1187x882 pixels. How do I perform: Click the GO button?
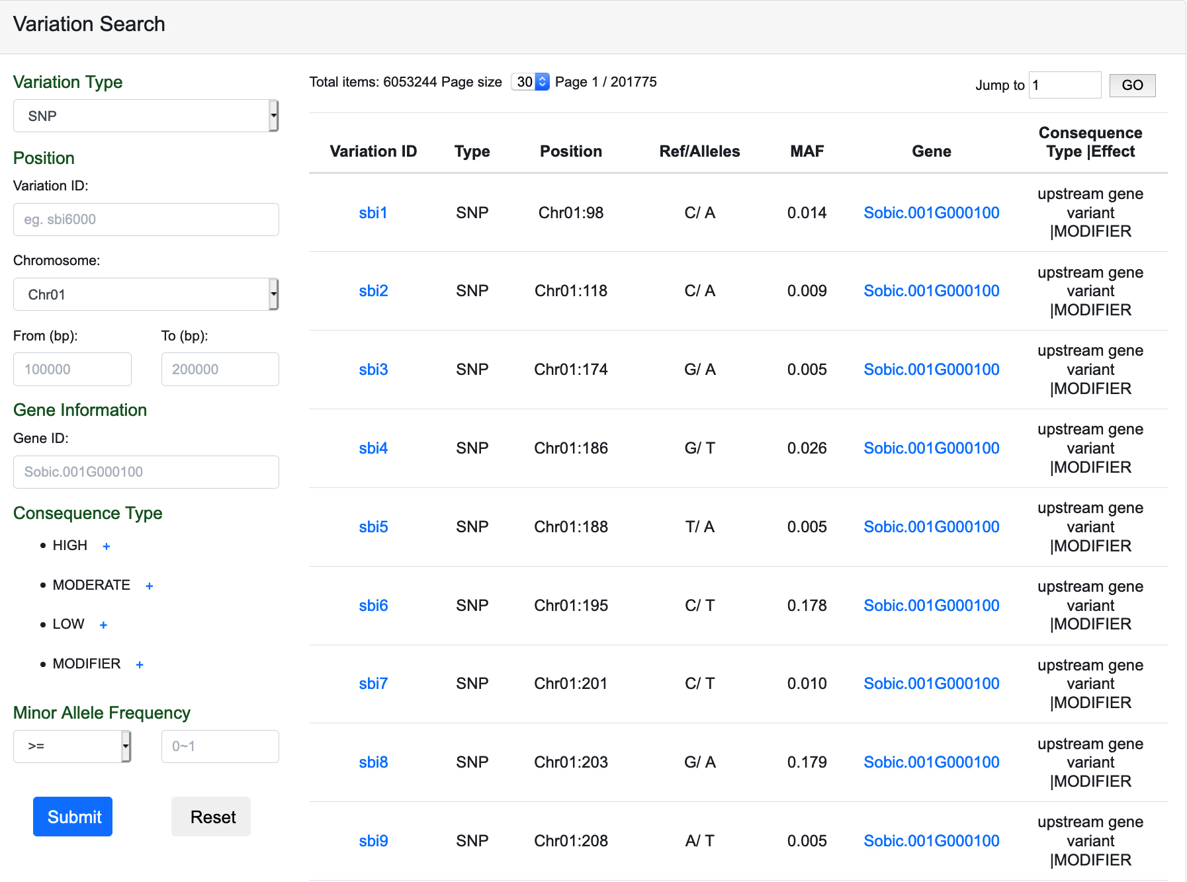point(1132,85)
